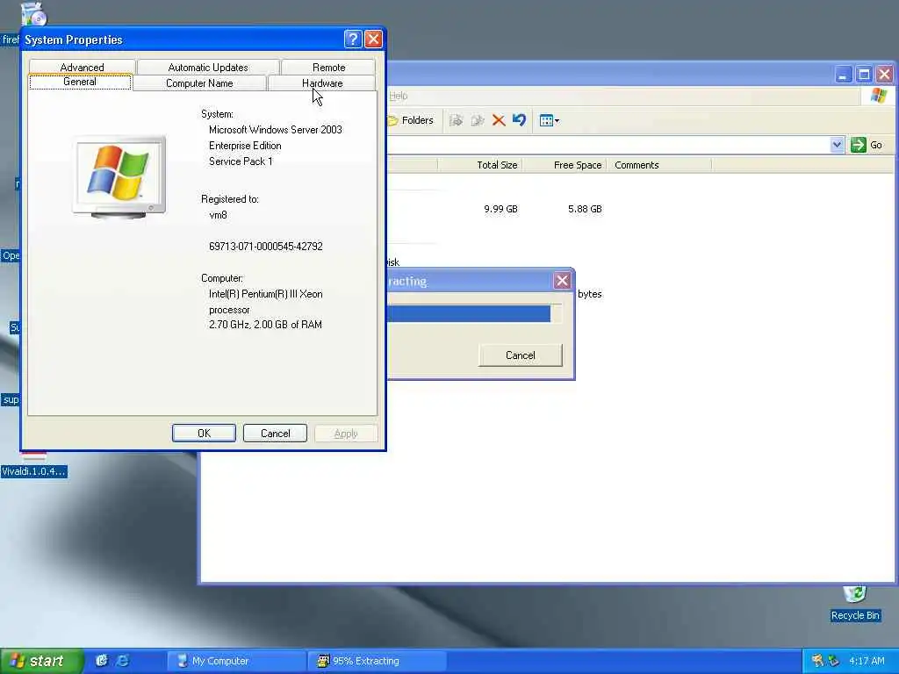The image size is (899, 674).
Task: Switch to the Advanced tab
Action: 82,67
